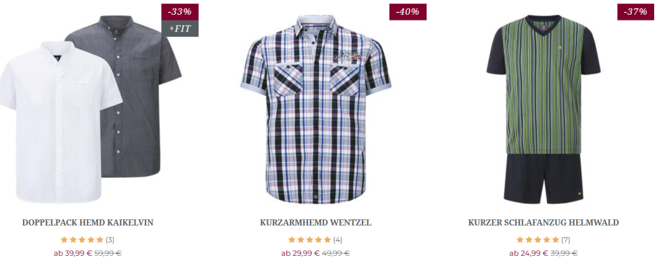This screenshot has width=656, height=259.
Task: Click the -33% discount badge
Action: [180, 12]
